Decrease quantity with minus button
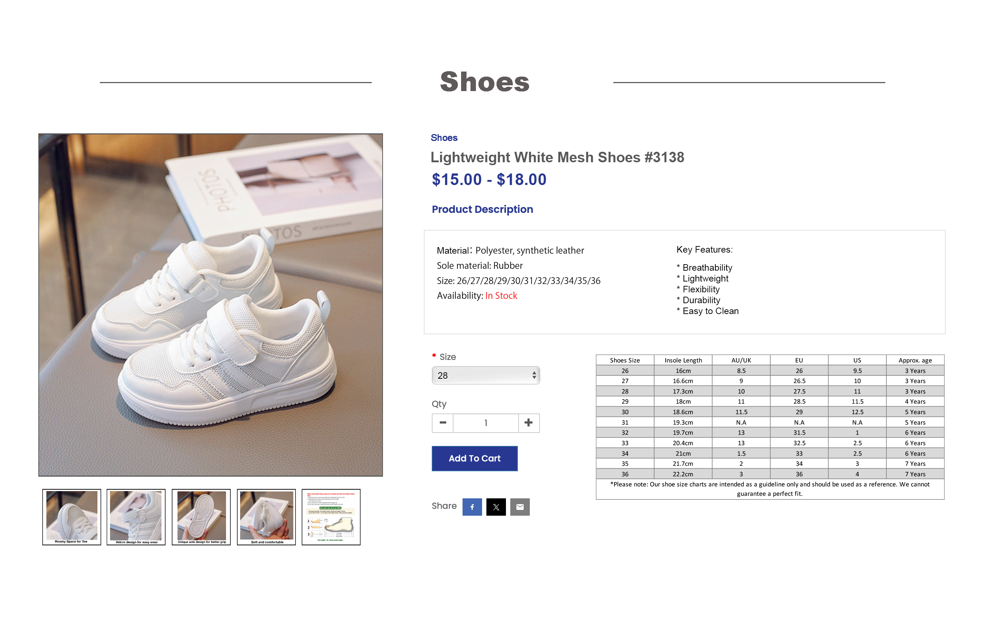Image resolution: width=988 pixels, height=640 pixels. point(443,423)
